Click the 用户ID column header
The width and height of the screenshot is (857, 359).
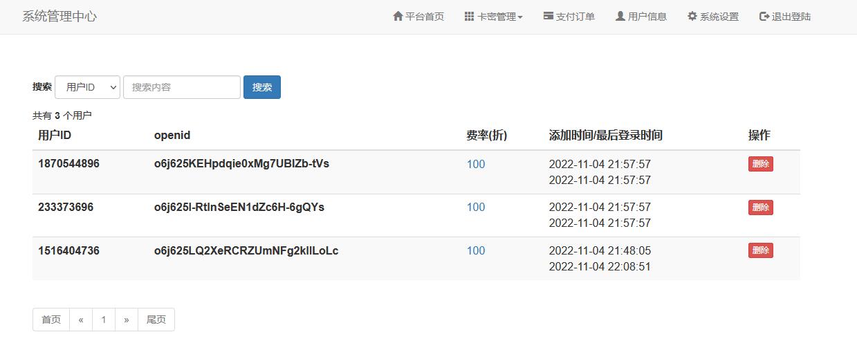(55, 136)
